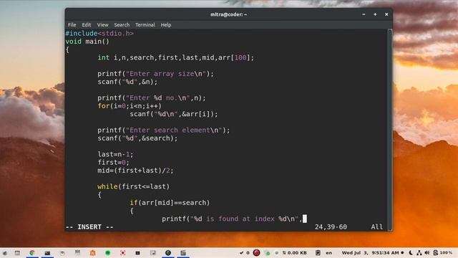Screen dimensions: 458x258
Task: Click the checkmark 0 updates indicator
Action: click(244, 253)
